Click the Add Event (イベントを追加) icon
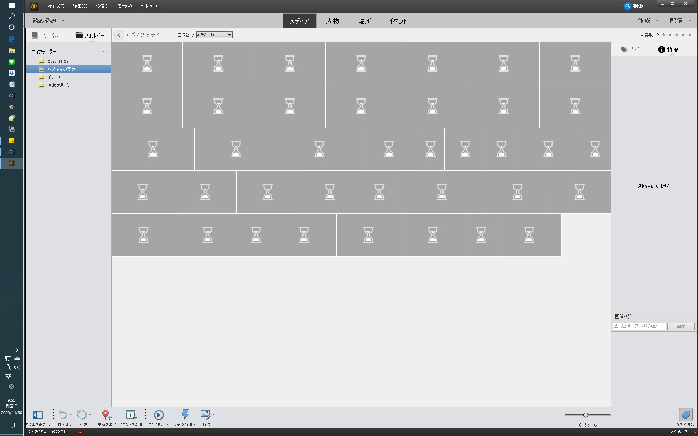 tap(131, 415)
